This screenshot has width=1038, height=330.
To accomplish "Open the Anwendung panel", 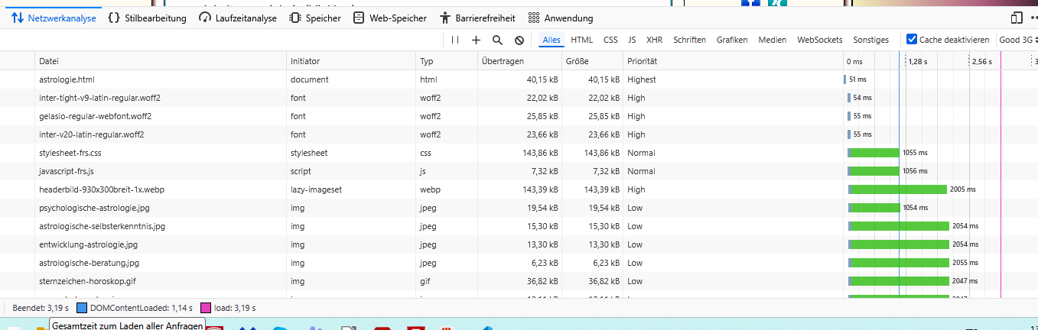I will pos(561,18).
